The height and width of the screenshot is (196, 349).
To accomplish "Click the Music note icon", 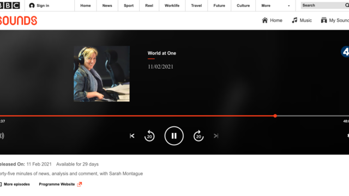I will tap(294, 20).
